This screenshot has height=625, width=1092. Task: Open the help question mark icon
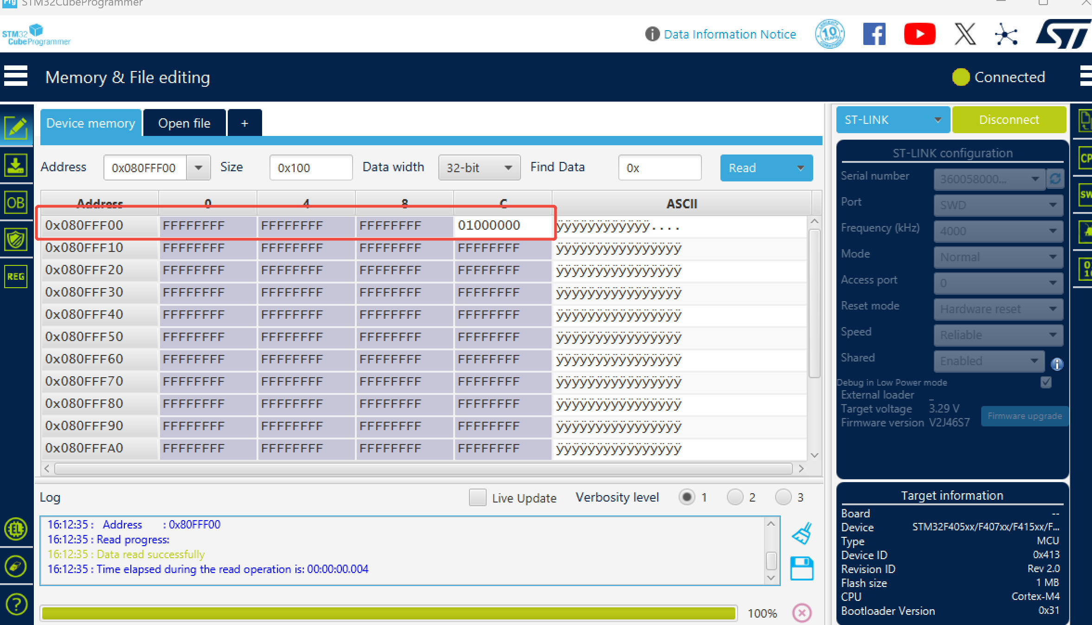[16, 605]
